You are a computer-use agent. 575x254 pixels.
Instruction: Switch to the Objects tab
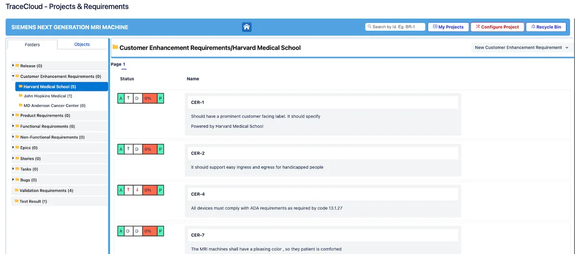pyautogui.click(x=82, y=44)
